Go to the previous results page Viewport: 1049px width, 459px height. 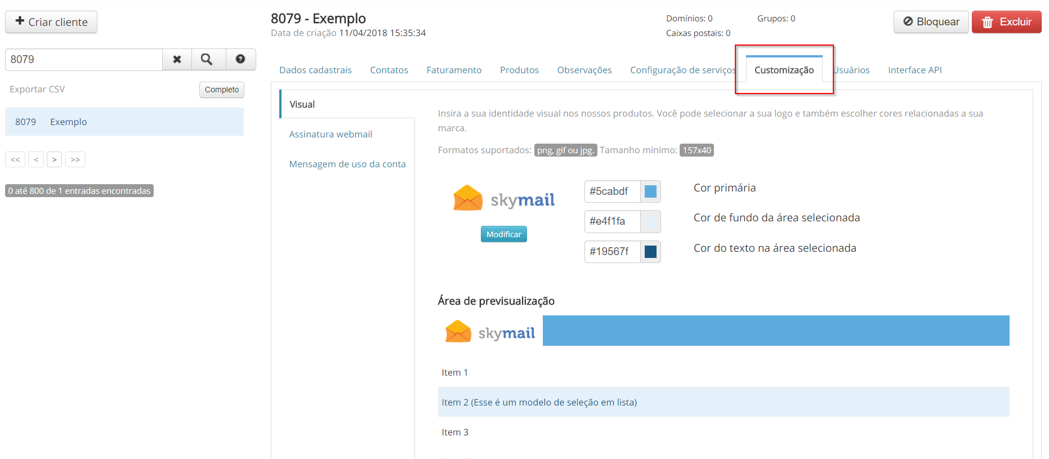tap(36, 159)
